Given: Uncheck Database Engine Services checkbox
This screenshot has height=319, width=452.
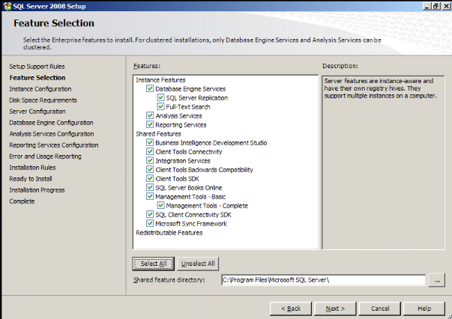Looking at the screenshot, I should pyautogui.click(x=150, y=88).
